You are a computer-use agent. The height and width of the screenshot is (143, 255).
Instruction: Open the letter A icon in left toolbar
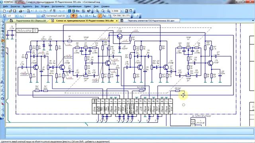[x=3, y=37]
